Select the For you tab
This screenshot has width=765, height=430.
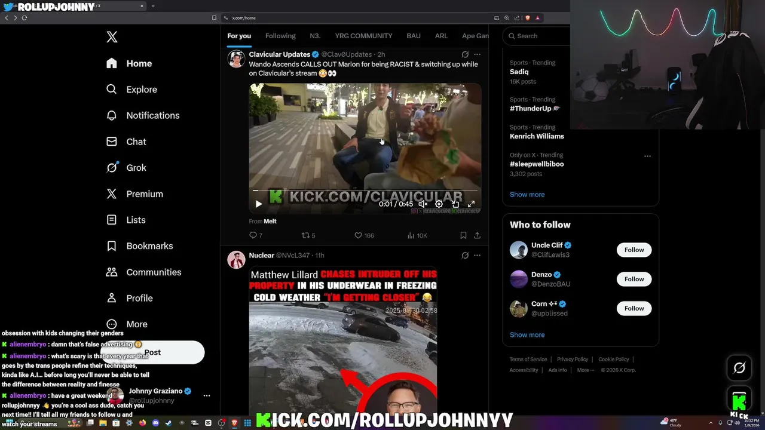pos(239,36)
